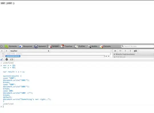Open the teacher script file dropdown
The height and width of the screenshot is (113, 154).
tap(30, 51)
